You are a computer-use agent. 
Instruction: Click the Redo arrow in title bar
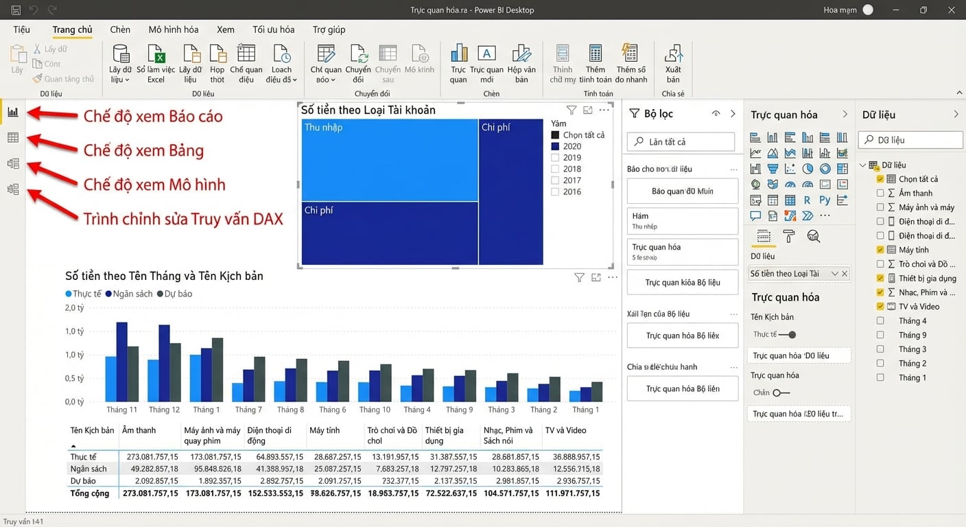52,10
